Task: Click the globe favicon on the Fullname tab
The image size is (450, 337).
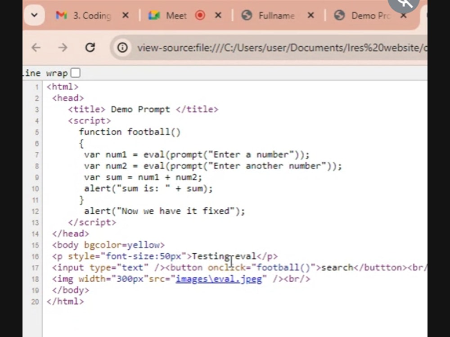Action: point(247,15)
